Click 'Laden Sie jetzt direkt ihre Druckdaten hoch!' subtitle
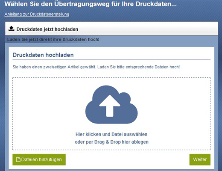The width and height of the screenshot is (222, 171). point(53,39)
